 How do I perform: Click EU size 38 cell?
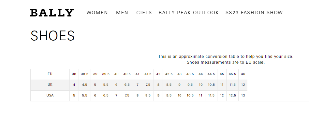tap(74, 74)
